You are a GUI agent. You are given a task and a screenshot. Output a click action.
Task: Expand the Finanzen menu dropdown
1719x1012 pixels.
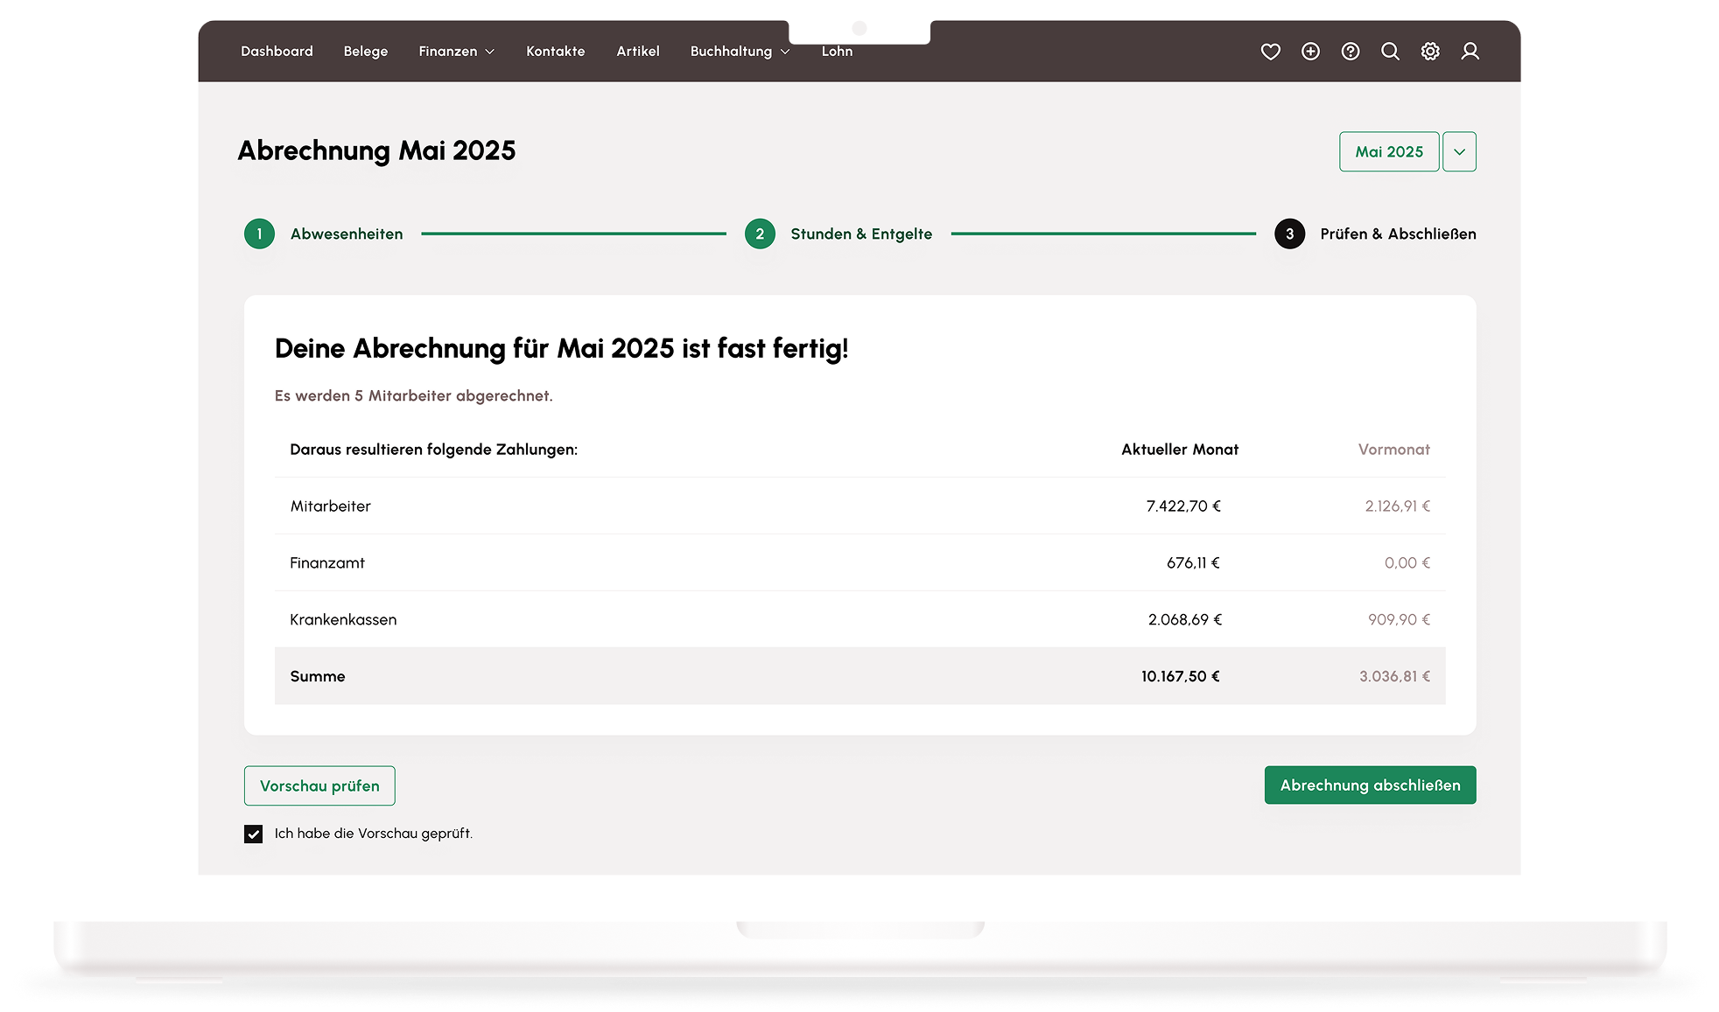(456, 52)
